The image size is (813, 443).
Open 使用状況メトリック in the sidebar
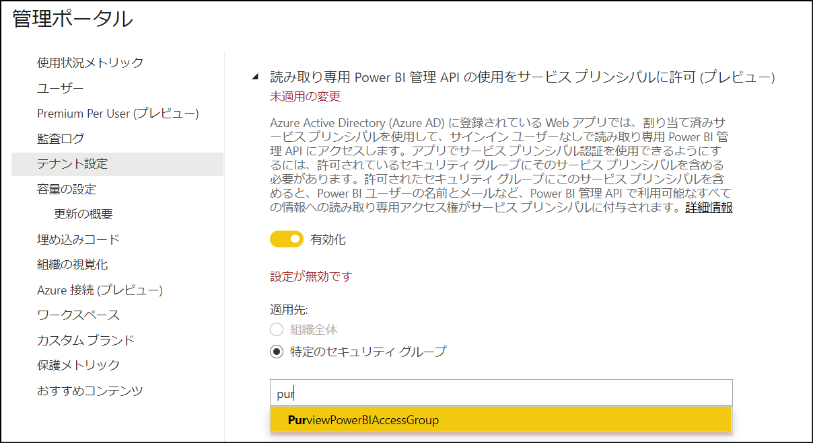point(90,63)
